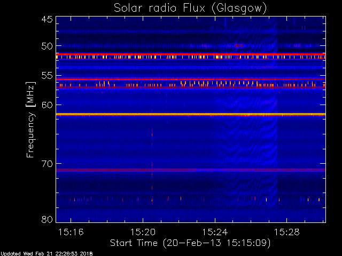Select the 15:24 time tick label
This screenshot has height=256, width=342.
(x=215, y=232)
